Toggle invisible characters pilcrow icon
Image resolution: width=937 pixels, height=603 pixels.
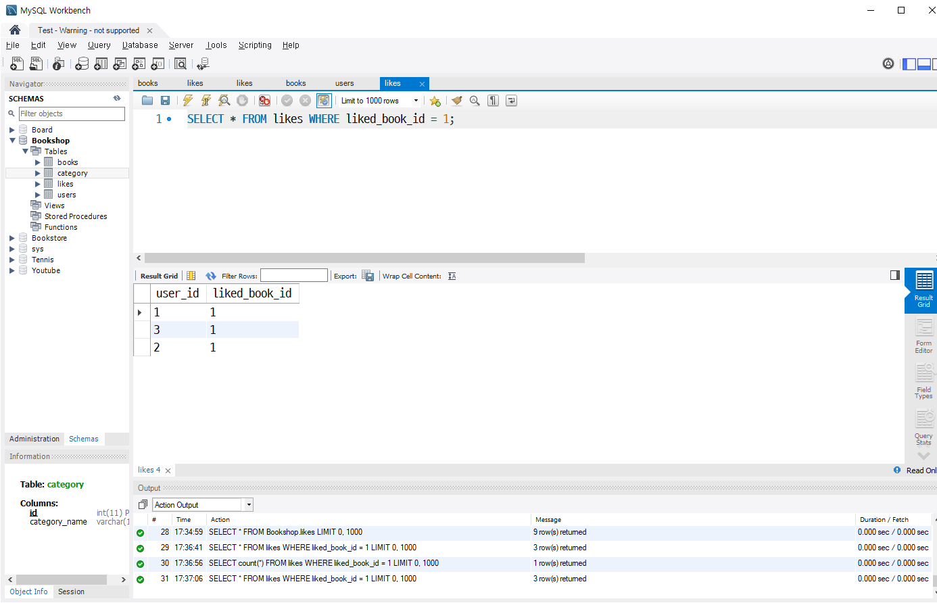tap(494, 101)
